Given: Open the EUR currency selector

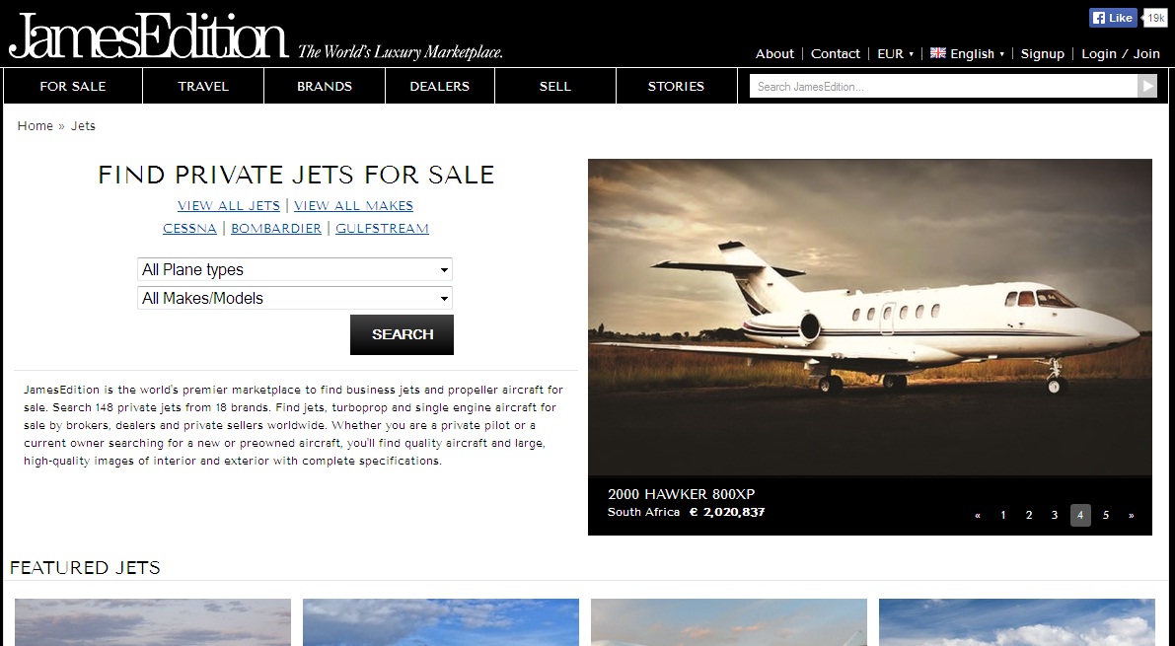Looking at the screenshot, I should coord(895,54).
